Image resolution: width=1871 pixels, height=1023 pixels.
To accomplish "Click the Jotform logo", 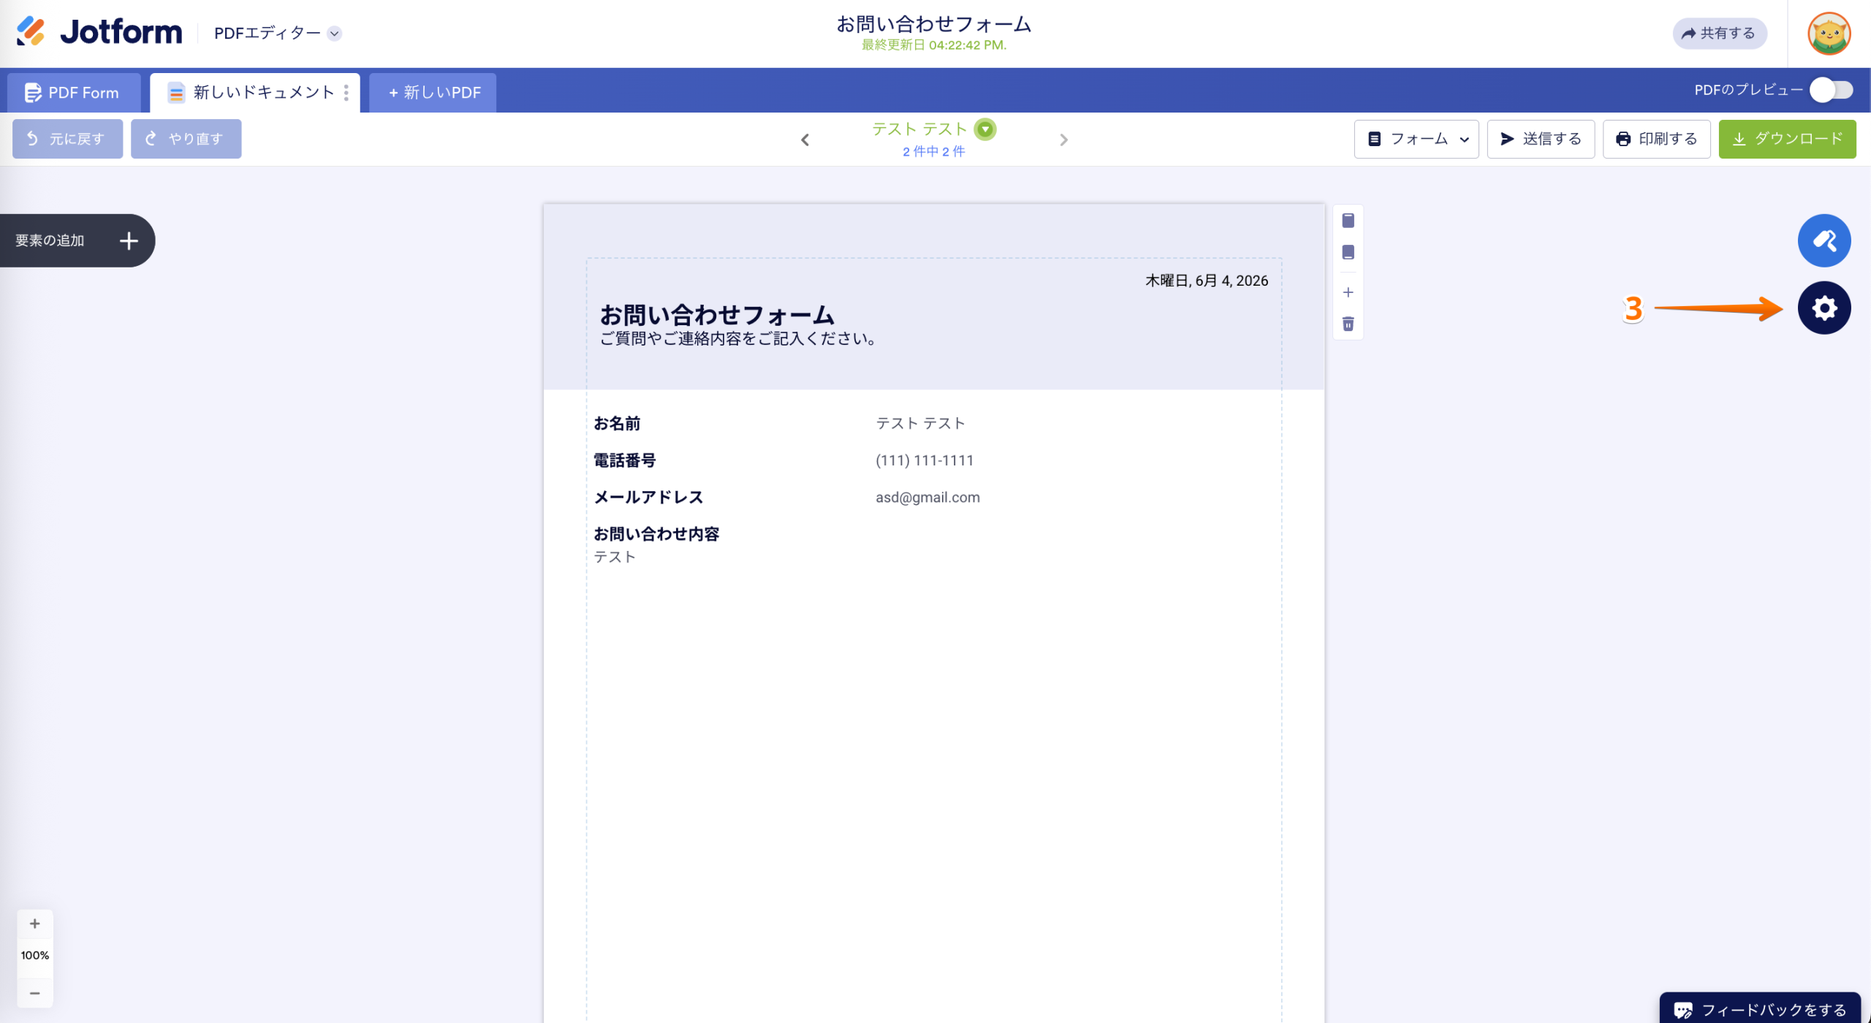I will point(99,32).
